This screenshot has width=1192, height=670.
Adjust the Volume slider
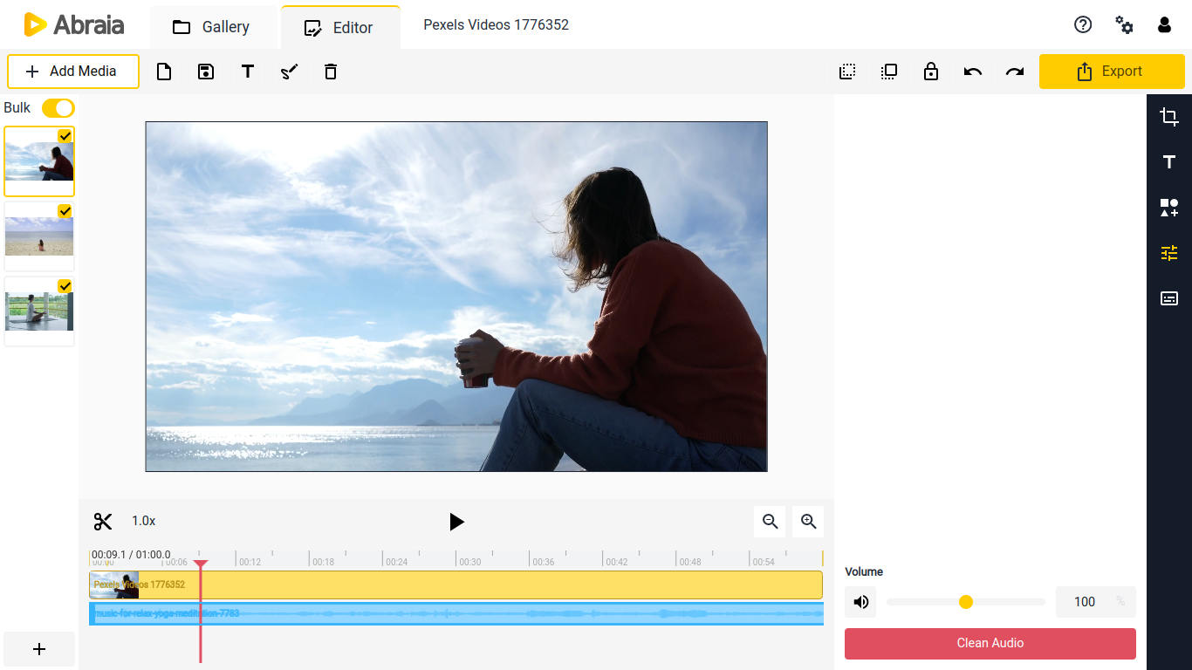point(966,602)
